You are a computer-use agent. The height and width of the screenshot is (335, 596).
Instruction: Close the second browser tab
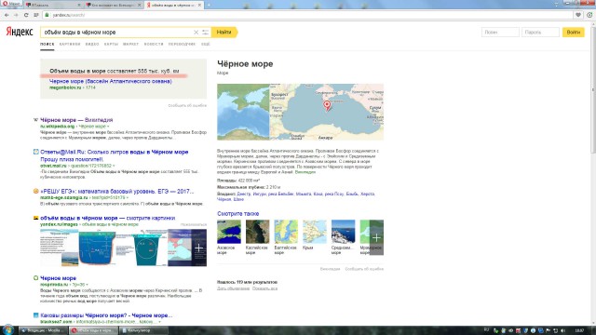click(x=139, y=5)
